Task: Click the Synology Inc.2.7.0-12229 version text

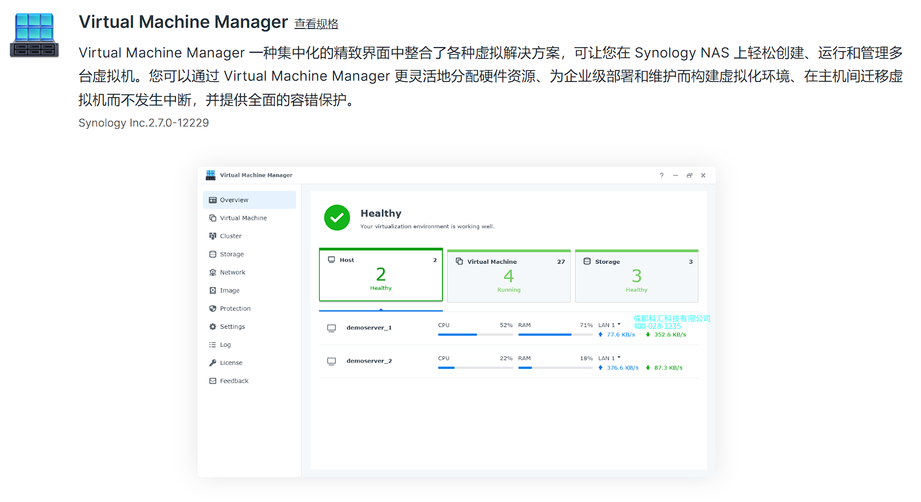Action: point(144,123)
